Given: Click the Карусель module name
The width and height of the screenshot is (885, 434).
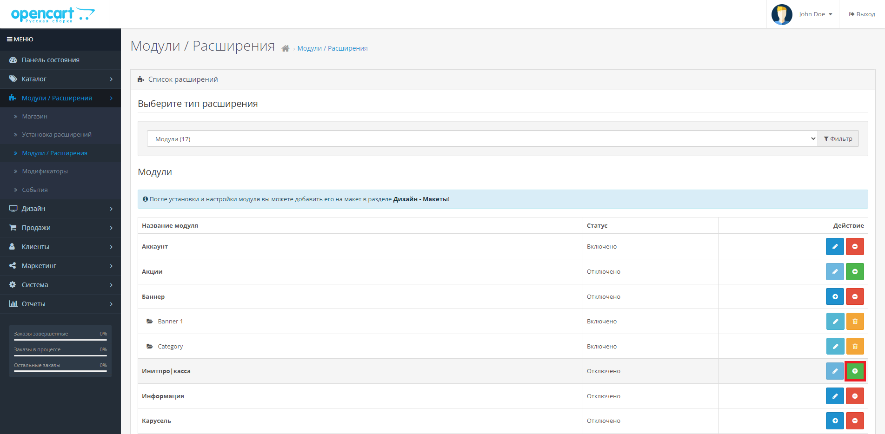Looking at the screenshot, I should 157,421.
